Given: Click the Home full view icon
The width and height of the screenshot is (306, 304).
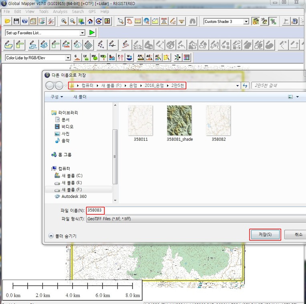Looking at the screenshot, I should point(91,21).
